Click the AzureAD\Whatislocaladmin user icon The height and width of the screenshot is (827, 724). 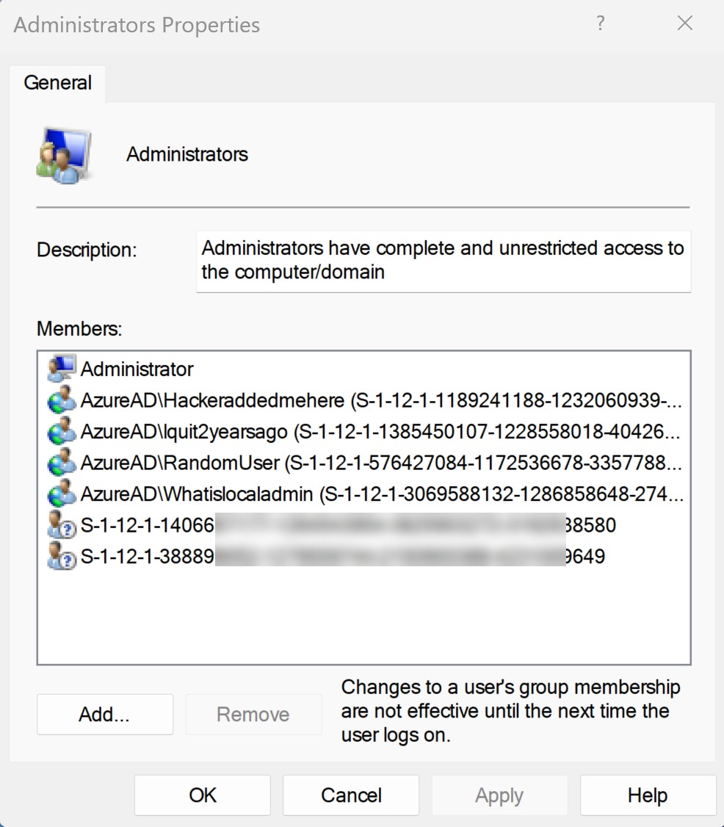[61, 494]
